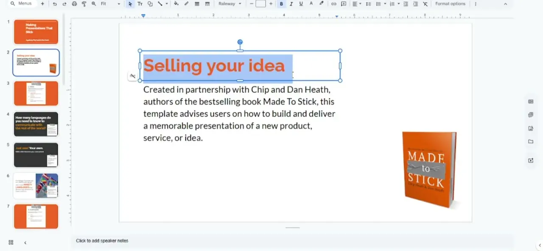Increase font size with plus button

pos(271,4)
